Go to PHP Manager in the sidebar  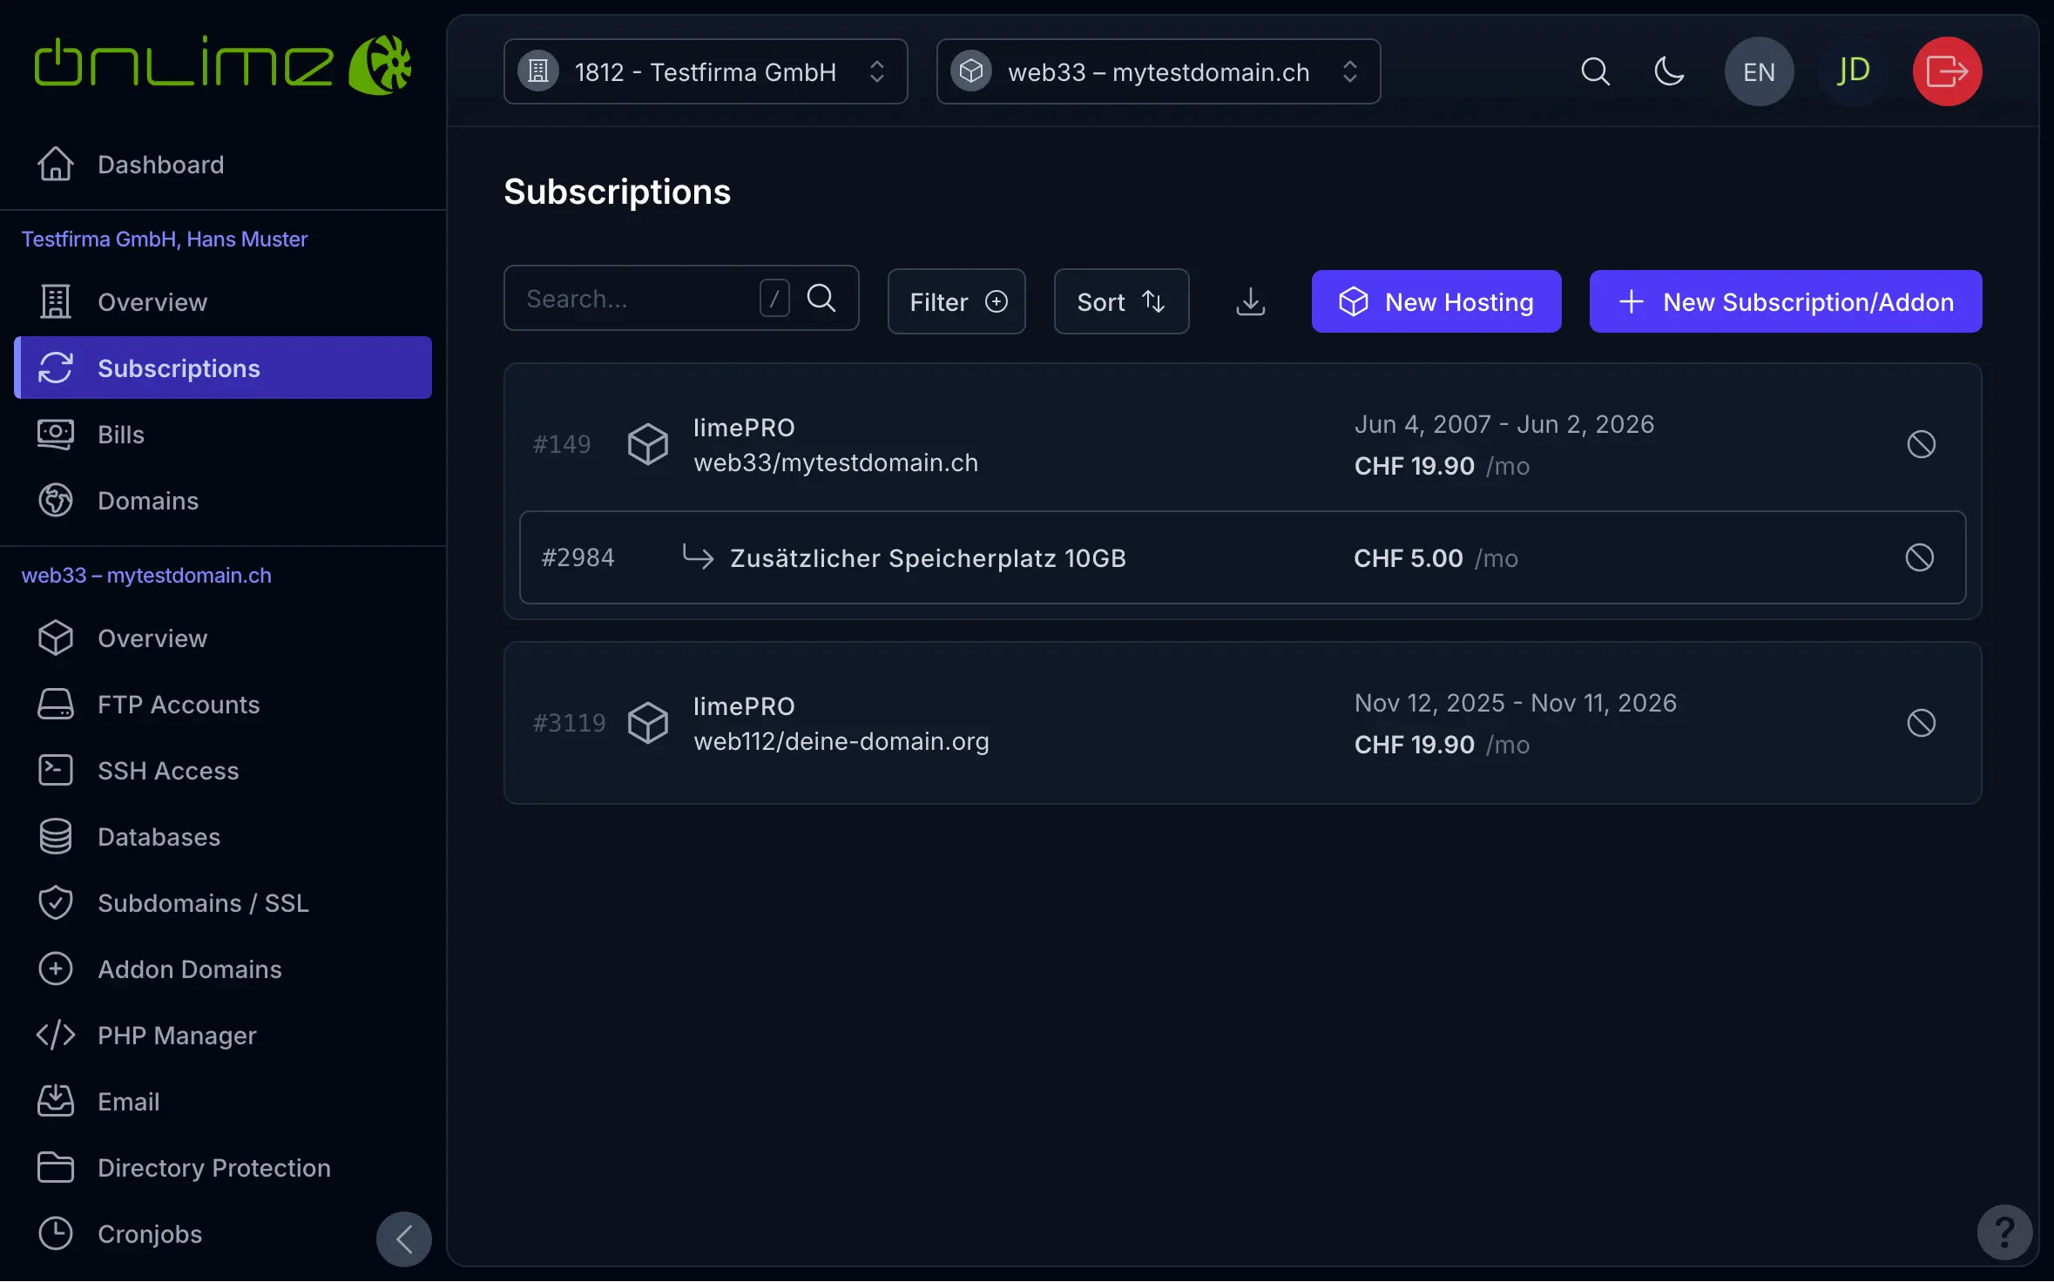click(x=177, y=1036)
